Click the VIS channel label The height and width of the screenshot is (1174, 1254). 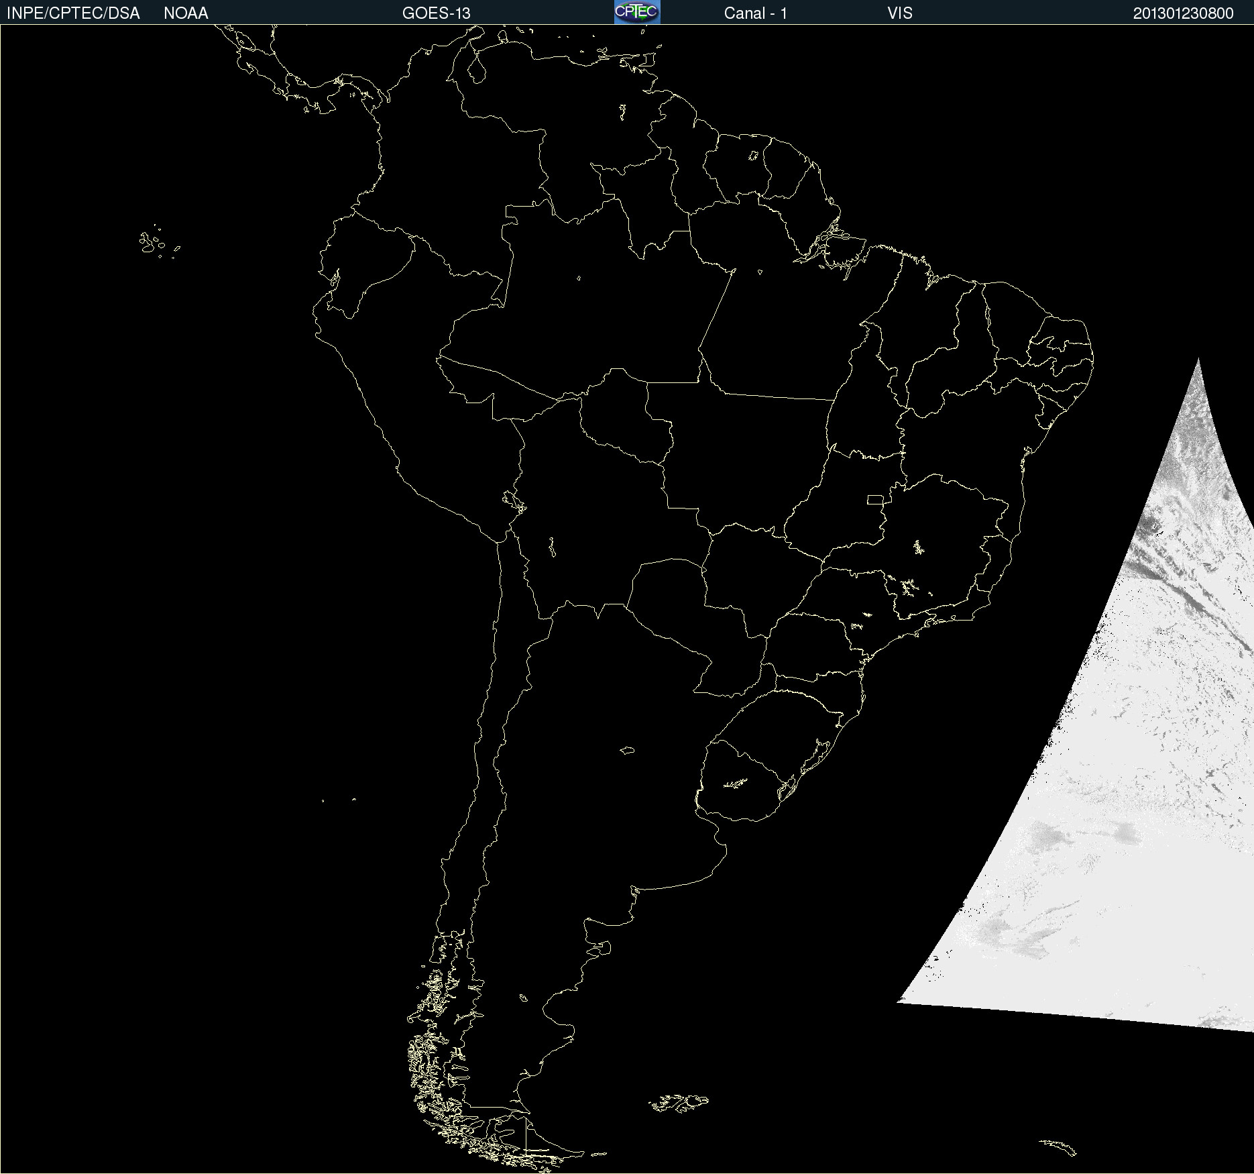(899, 13)
